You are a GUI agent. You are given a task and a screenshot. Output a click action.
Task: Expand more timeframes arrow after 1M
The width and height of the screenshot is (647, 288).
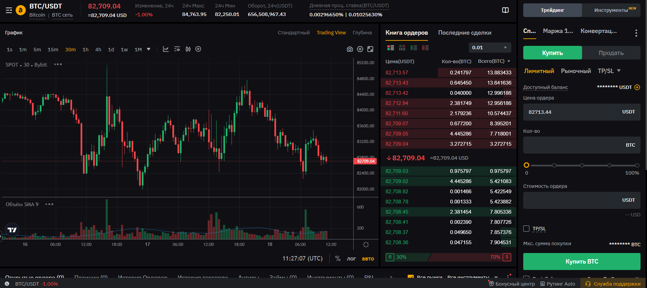point(149,49)
